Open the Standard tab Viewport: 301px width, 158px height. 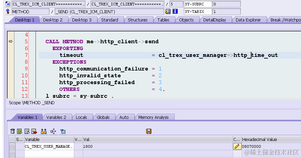pyautogui.click(x=110, y=20)
